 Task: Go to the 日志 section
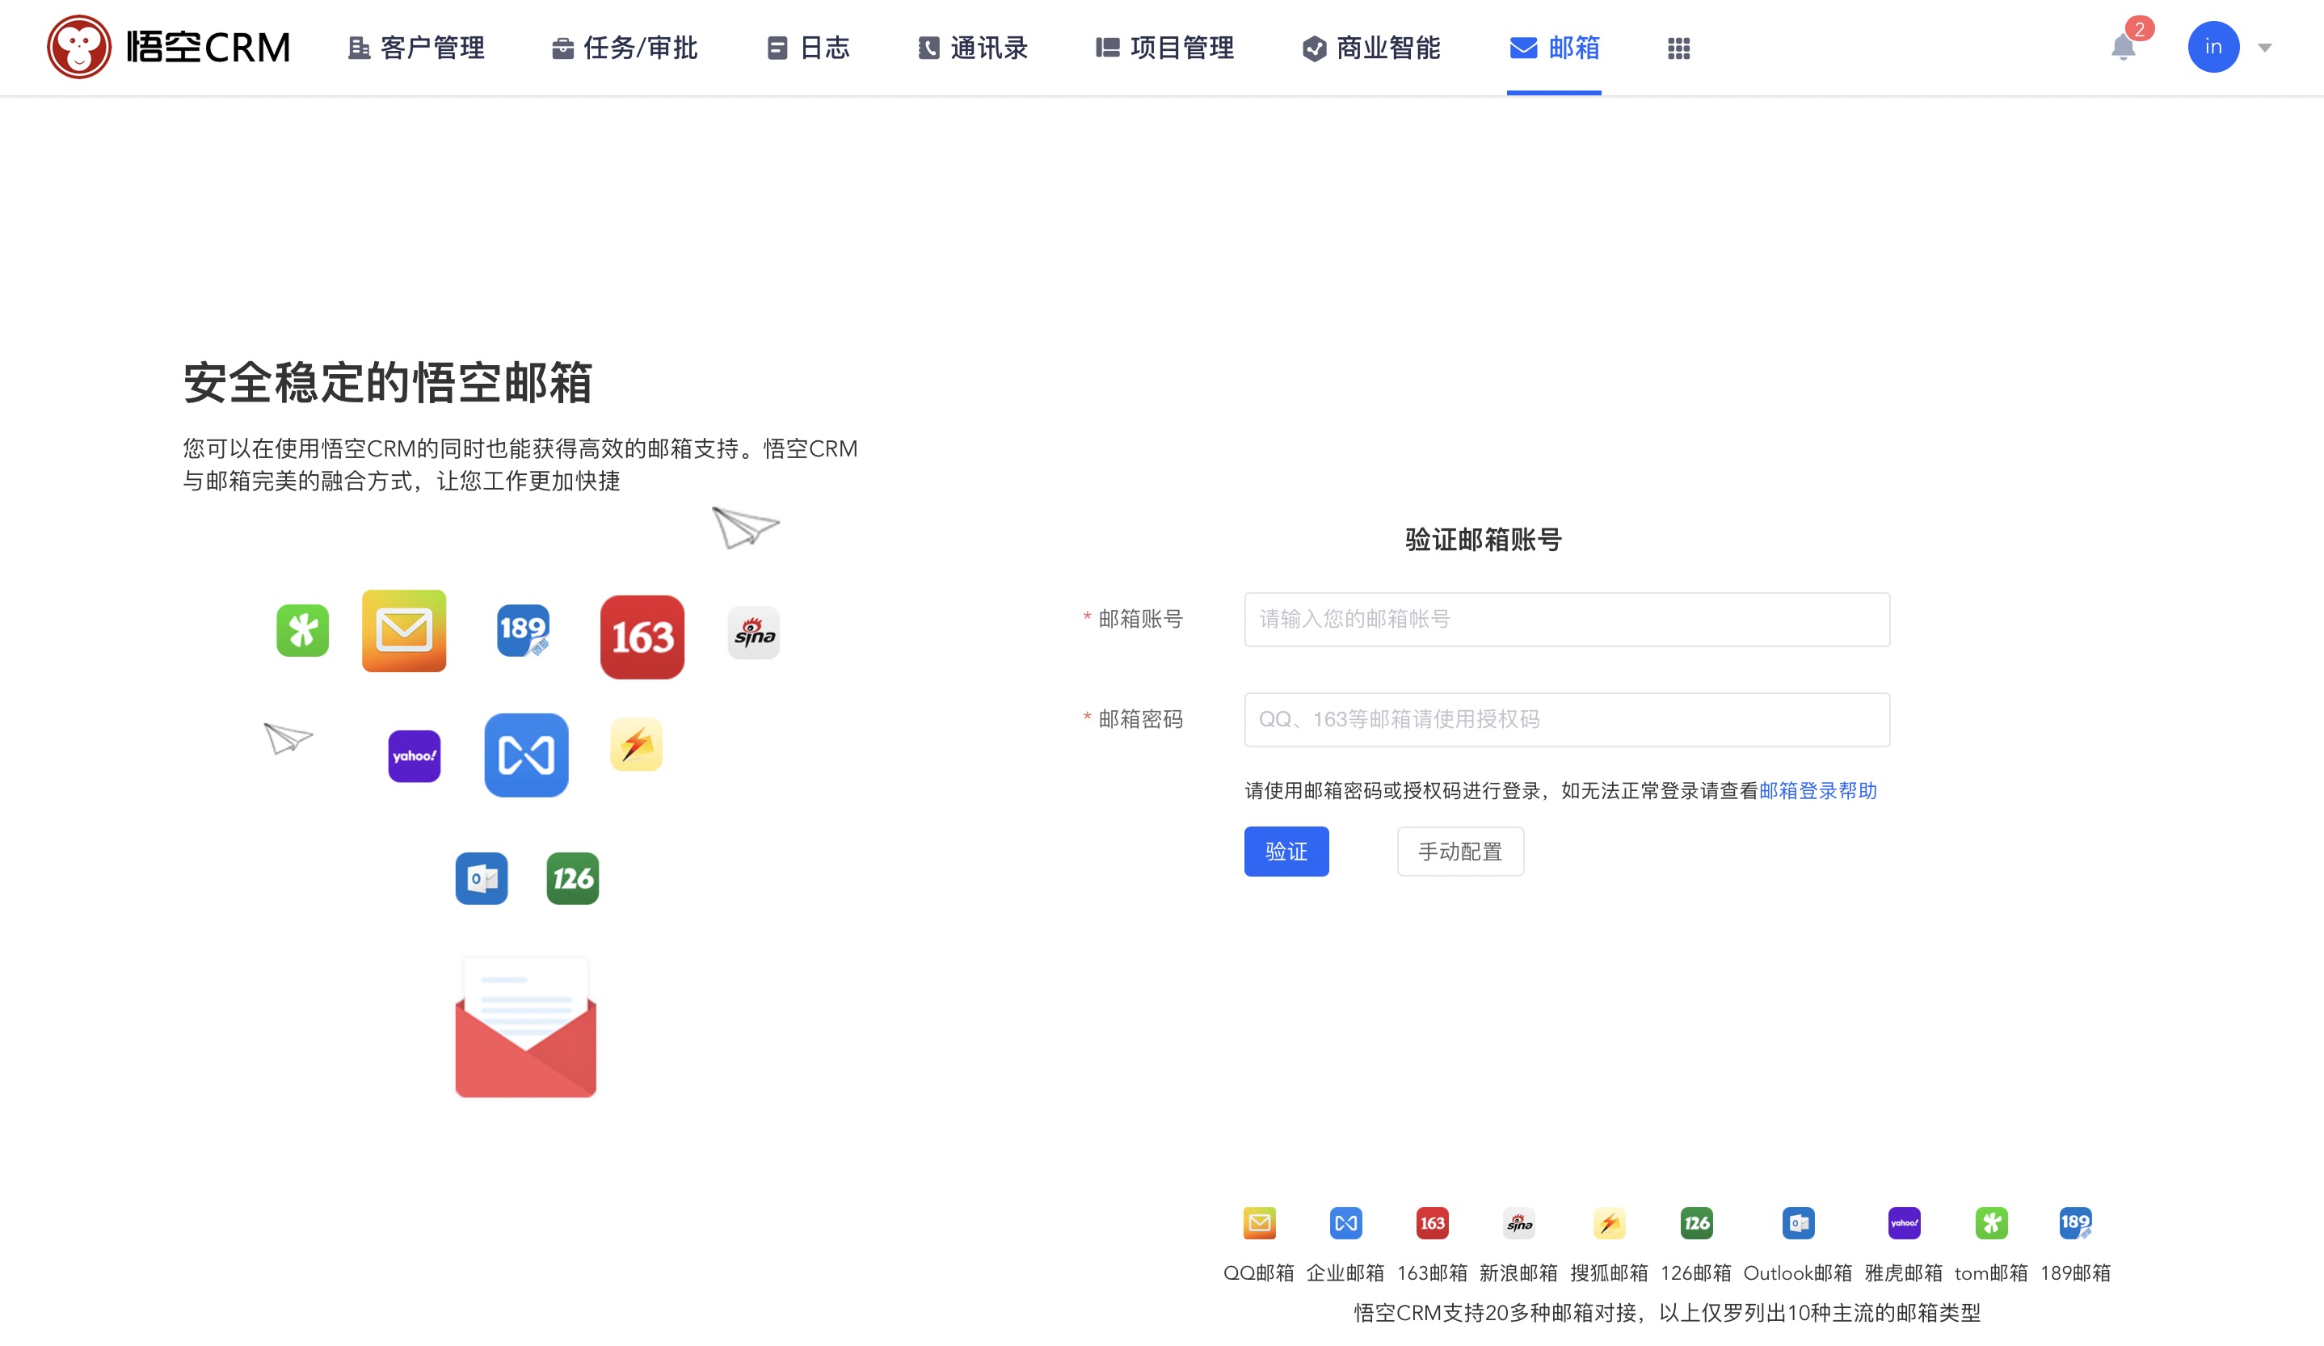tap(808, 48)
